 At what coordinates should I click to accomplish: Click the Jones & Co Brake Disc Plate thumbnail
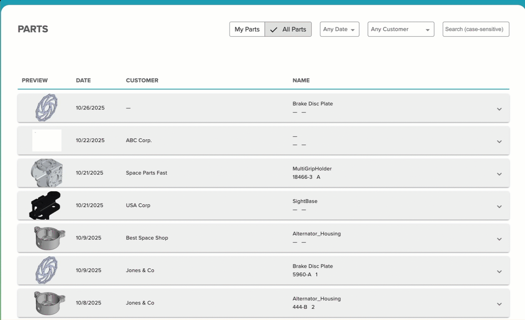click(x=46, y=270)
